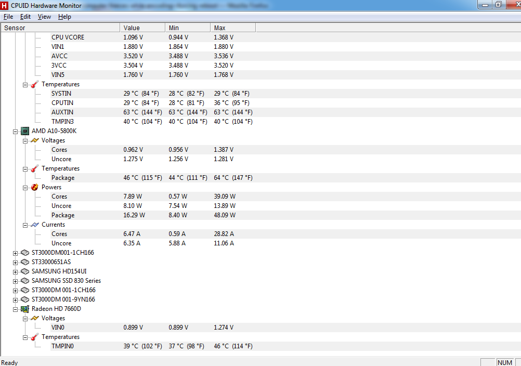Click the voltage icon under Radeon HD 7660D

34,318
